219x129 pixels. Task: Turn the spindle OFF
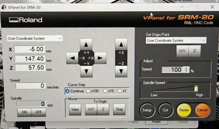click(39, 112)
